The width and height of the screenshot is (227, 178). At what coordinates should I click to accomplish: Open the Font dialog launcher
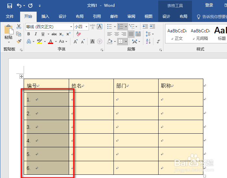click(x=102, y=50)
